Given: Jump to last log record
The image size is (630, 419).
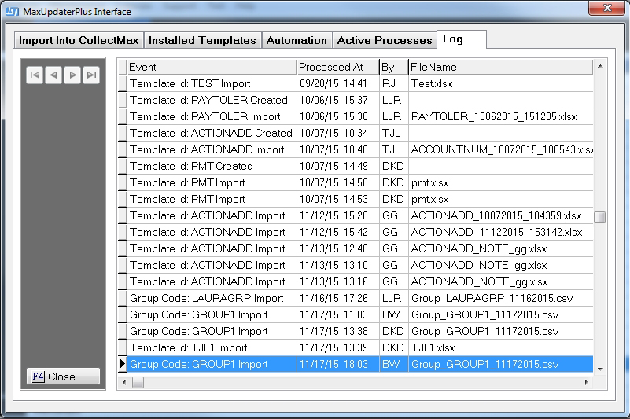Looking at the screenshot, I should pos(91,75).
